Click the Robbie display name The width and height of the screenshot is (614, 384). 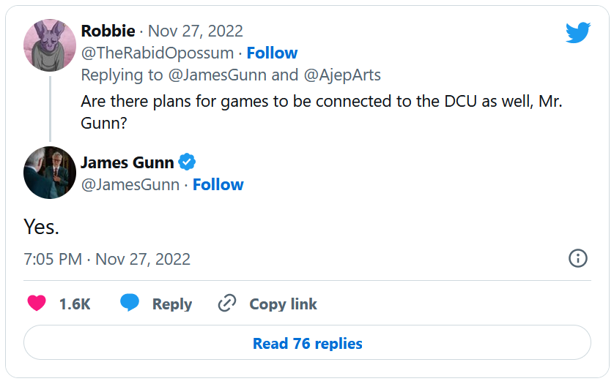[108, 31]
